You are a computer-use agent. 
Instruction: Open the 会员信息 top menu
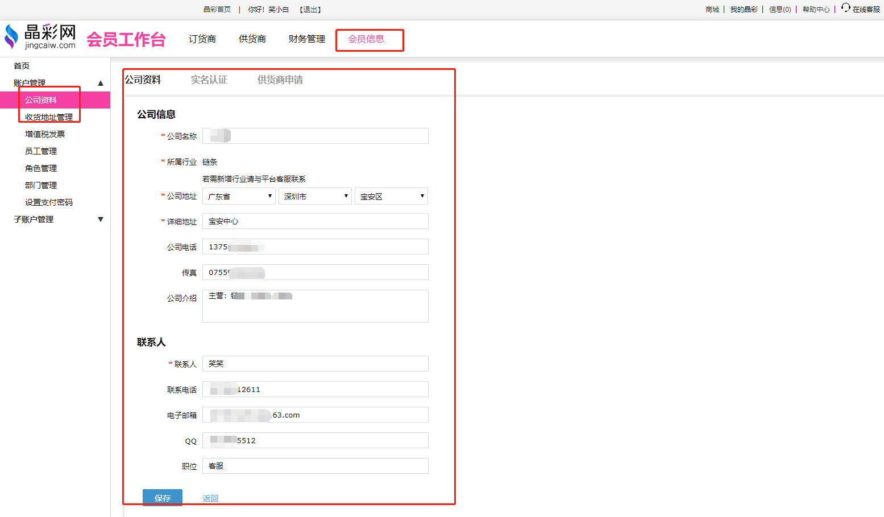tap(366, 39)
